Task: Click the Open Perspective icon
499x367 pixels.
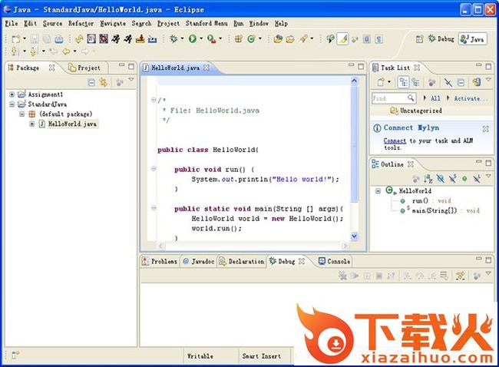Action: [420, 39]
